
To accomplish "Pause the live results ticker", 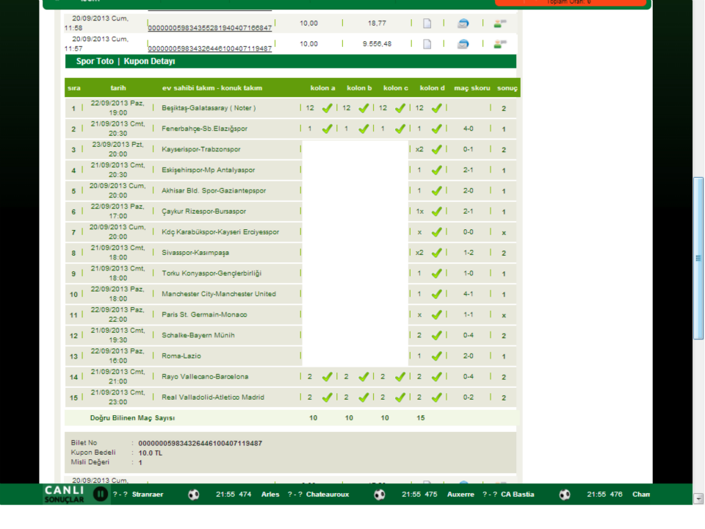I will [101, 494].
